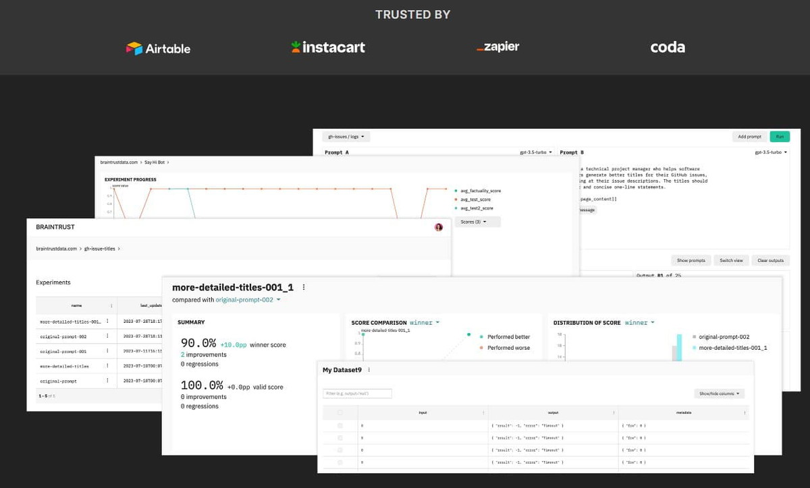Expand the gh-issues / logs dropdown
The height and width of the screenshot is (488, 810).
(346, 137)
